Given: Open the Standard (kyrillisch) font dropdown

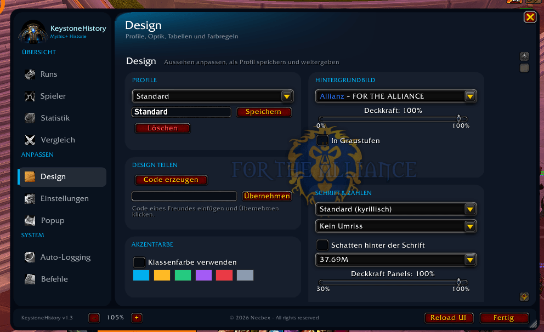Looking at the screenshot, I should (x=396, y=209).
